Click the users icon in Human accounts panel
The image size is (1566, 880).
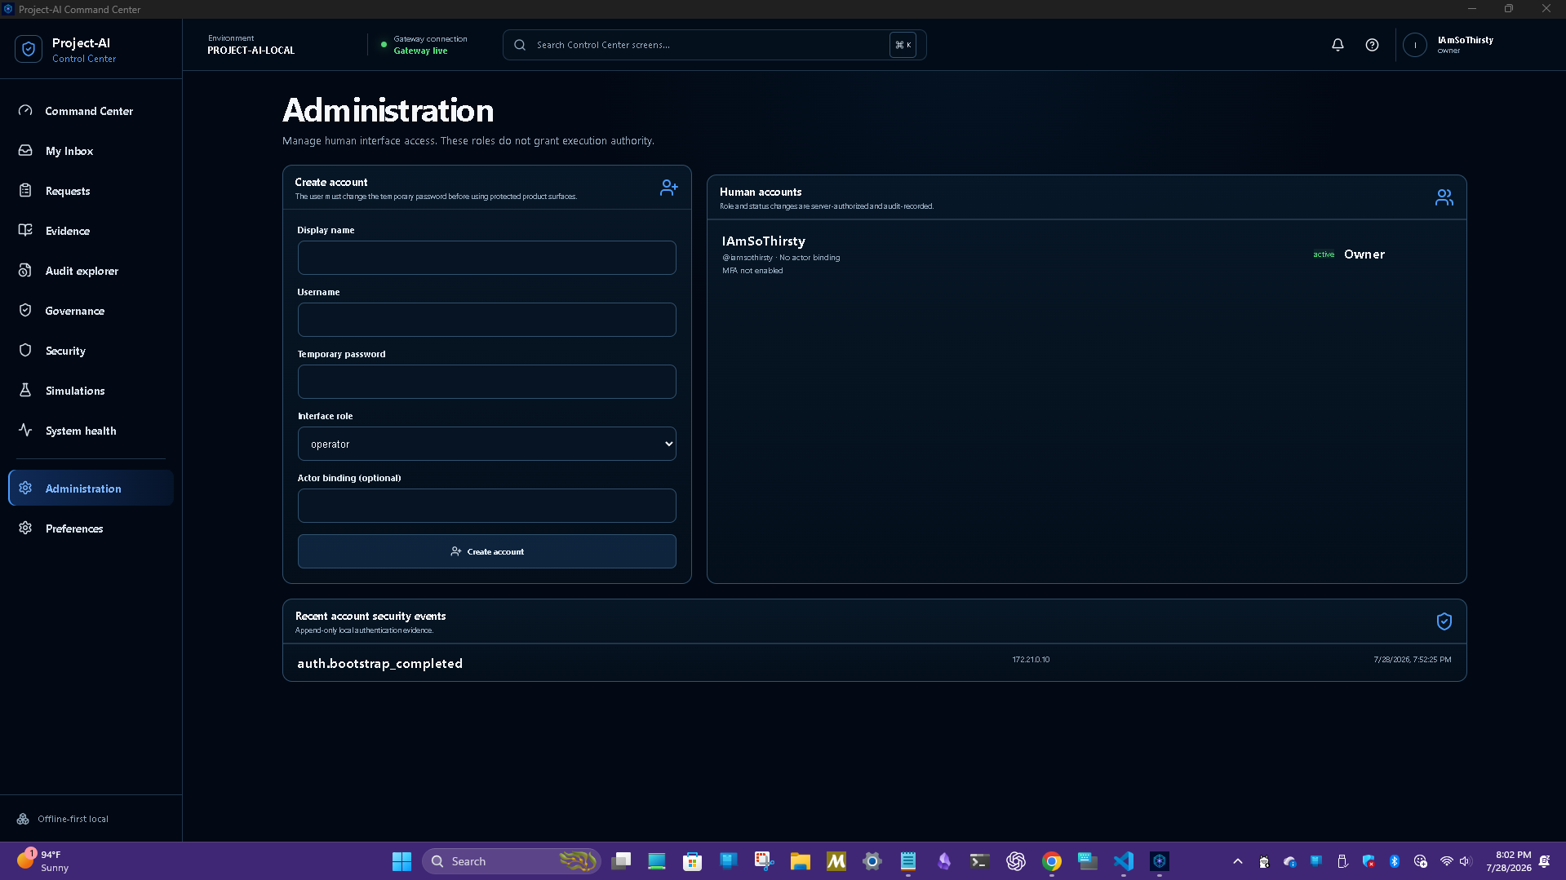pos(1444,197)
